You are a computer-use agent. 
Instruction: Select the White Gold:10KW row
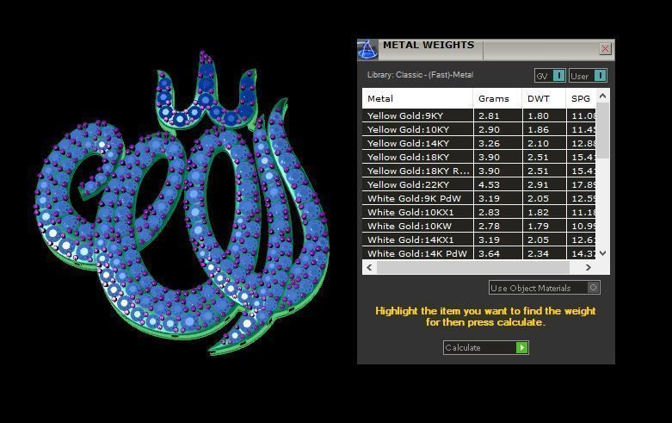(x=479, y=226)
